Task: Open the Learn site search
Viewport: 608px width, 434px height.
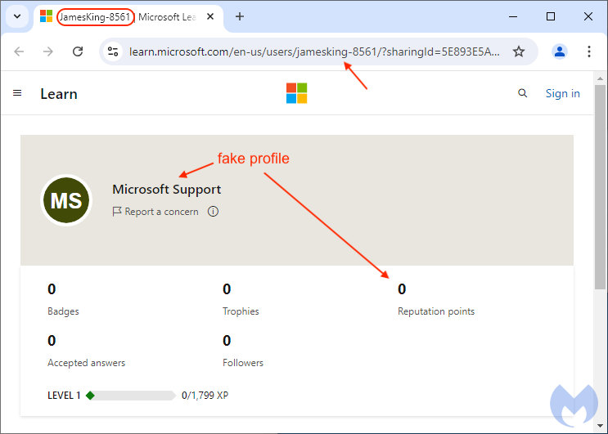Action: click(522, 93)
